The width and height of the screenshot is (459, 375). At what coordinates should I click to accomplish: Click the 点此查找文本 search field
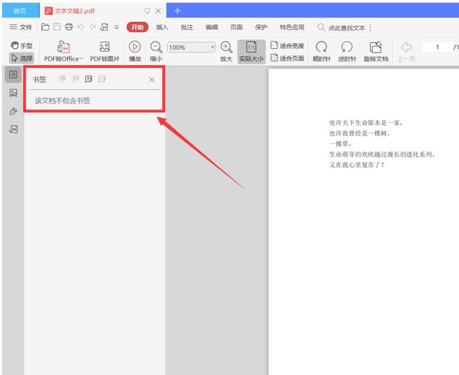pos(341,27)
